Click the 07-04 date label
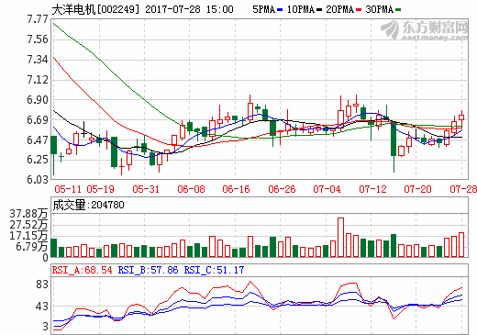The height and width of the screenshot is (335, 477). pos(327,189)
